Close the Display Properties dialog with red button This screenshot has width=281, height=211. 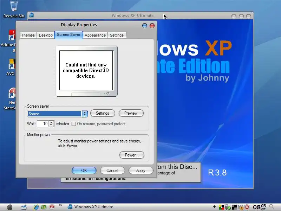tap(152, 26)
